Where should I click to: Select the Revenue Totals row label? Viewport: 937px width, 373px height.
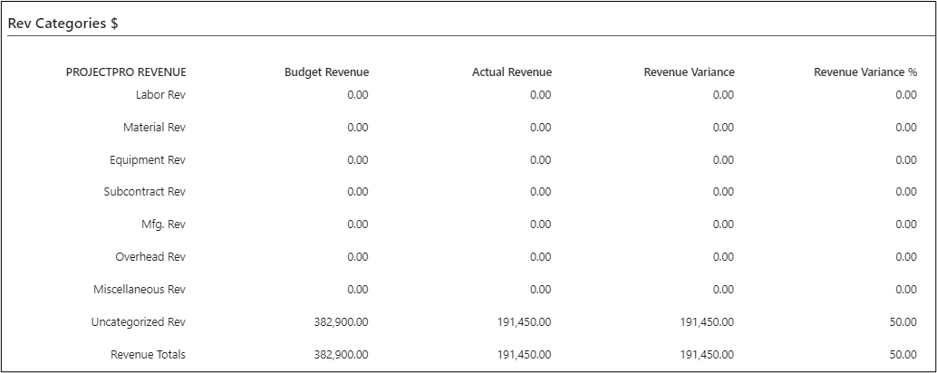[148, 355]
